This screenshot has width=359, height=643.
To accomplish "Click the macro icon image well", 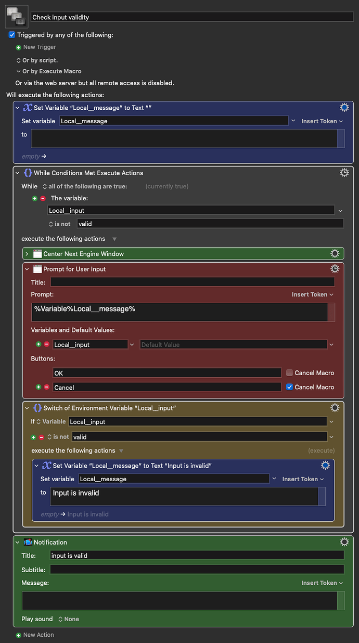I will (16, 16).
